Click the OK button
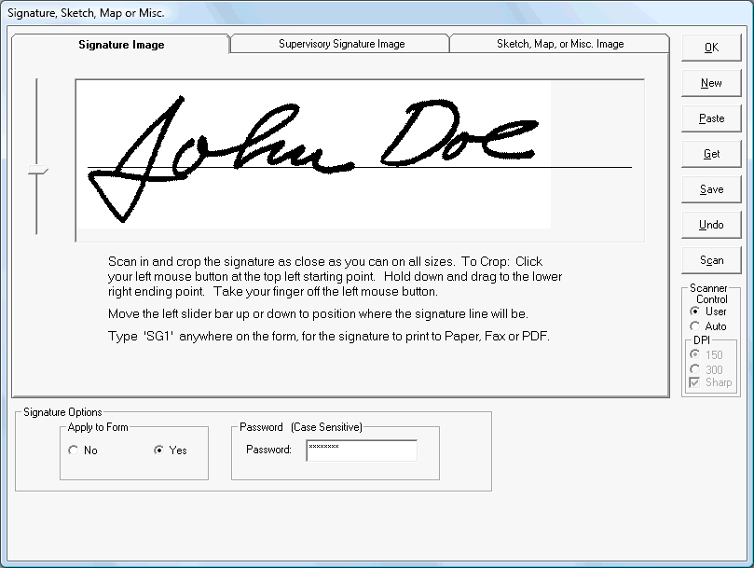Viewport: 754px width, 568px height. pos(711,48)
